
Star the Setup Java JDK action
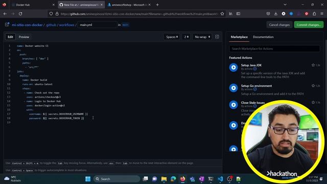(313, 65)
